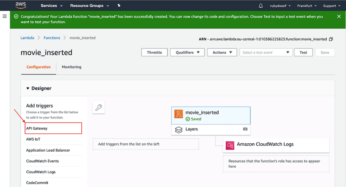
Task: Switch to the Configuration tab
Action: (39, 67)
